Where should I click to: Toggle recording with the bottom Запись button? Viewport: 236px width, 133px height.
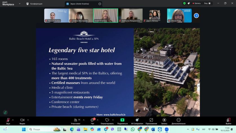[164, 121]
